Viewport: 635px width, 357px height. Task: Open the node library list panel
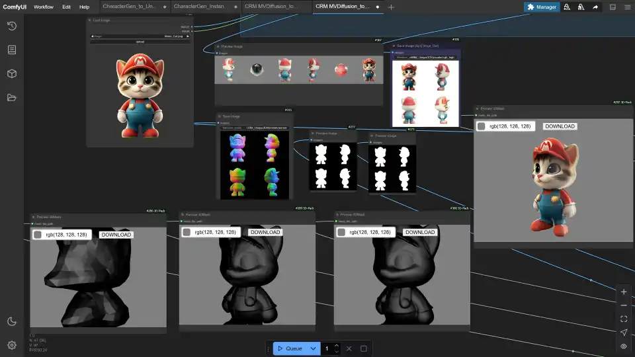coord(12,50)
